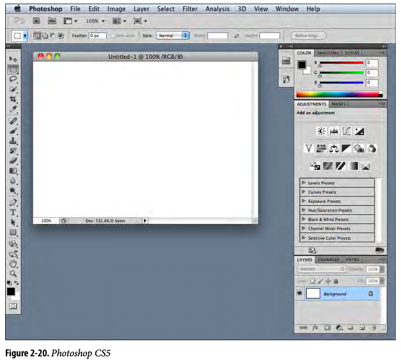Choose New selection mode
The width and height of the screenshot is (401, 360).
click(x=37, y=35)
